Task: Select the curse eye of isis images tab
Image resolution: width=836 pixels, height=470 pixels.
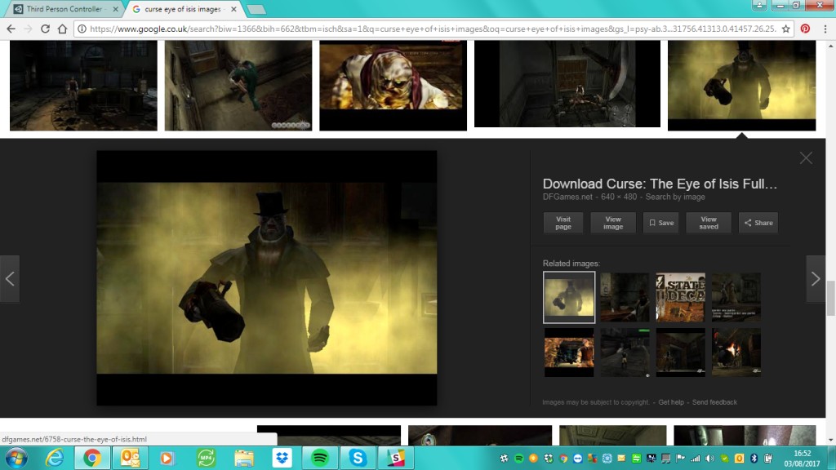Action: [x=182, y=9]
